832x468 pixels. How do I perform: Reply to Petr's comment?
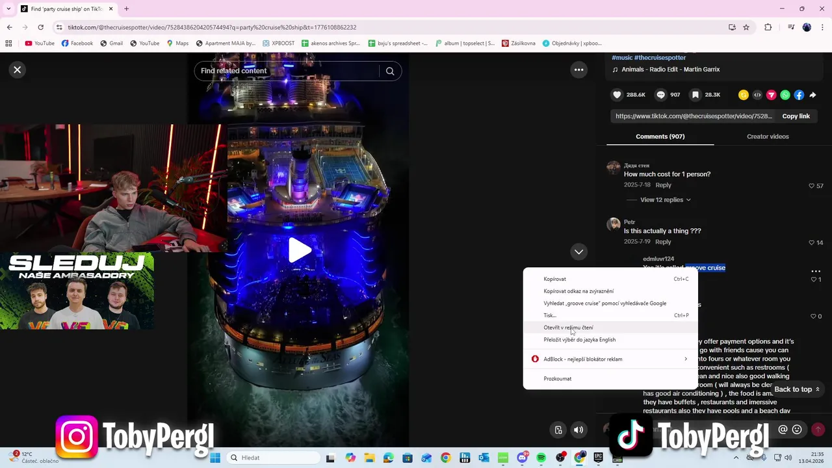tap(663, 242)
